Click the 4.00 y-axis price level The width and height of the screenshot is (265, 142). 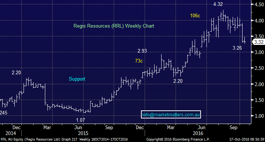259,21
